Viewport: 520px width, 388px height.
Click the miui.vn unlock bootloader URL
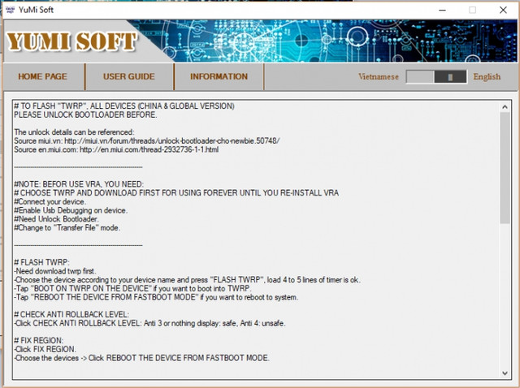171,140
